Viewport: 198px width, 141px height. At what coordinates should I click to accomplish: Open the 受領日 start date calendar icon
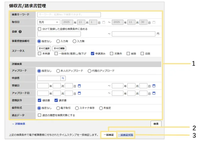[79, 86]
